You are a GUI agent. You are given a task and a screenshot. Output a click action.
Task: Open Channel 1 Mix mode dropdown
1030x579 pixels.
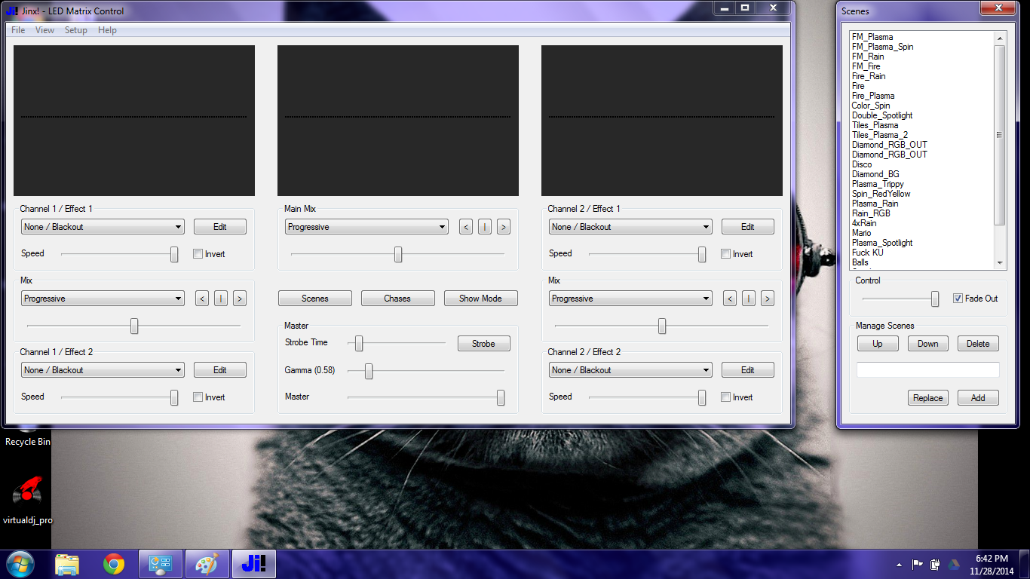pyautogui.click(x=103, y=299)
